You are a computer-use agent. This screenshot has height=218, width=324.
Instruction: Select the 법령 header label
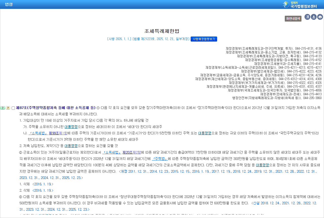(x=9, y=4)
